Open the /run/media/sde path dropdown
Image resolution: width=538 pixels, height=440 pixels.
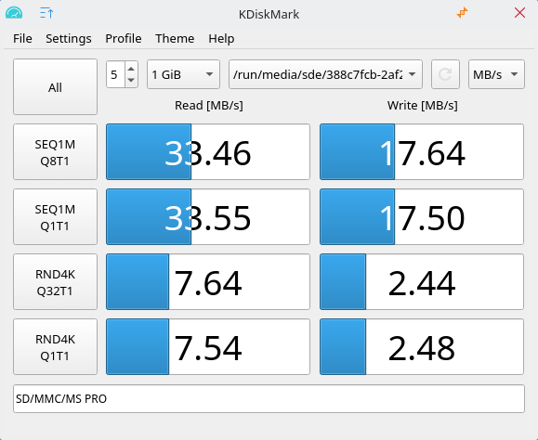click(x=325, y=74)
